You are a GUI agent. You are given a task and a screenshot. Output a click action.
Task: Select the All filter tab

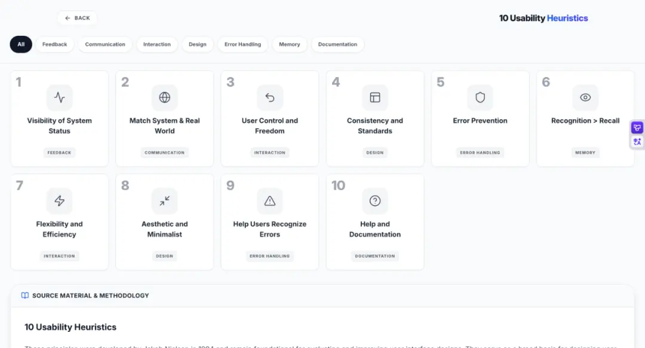21,44
